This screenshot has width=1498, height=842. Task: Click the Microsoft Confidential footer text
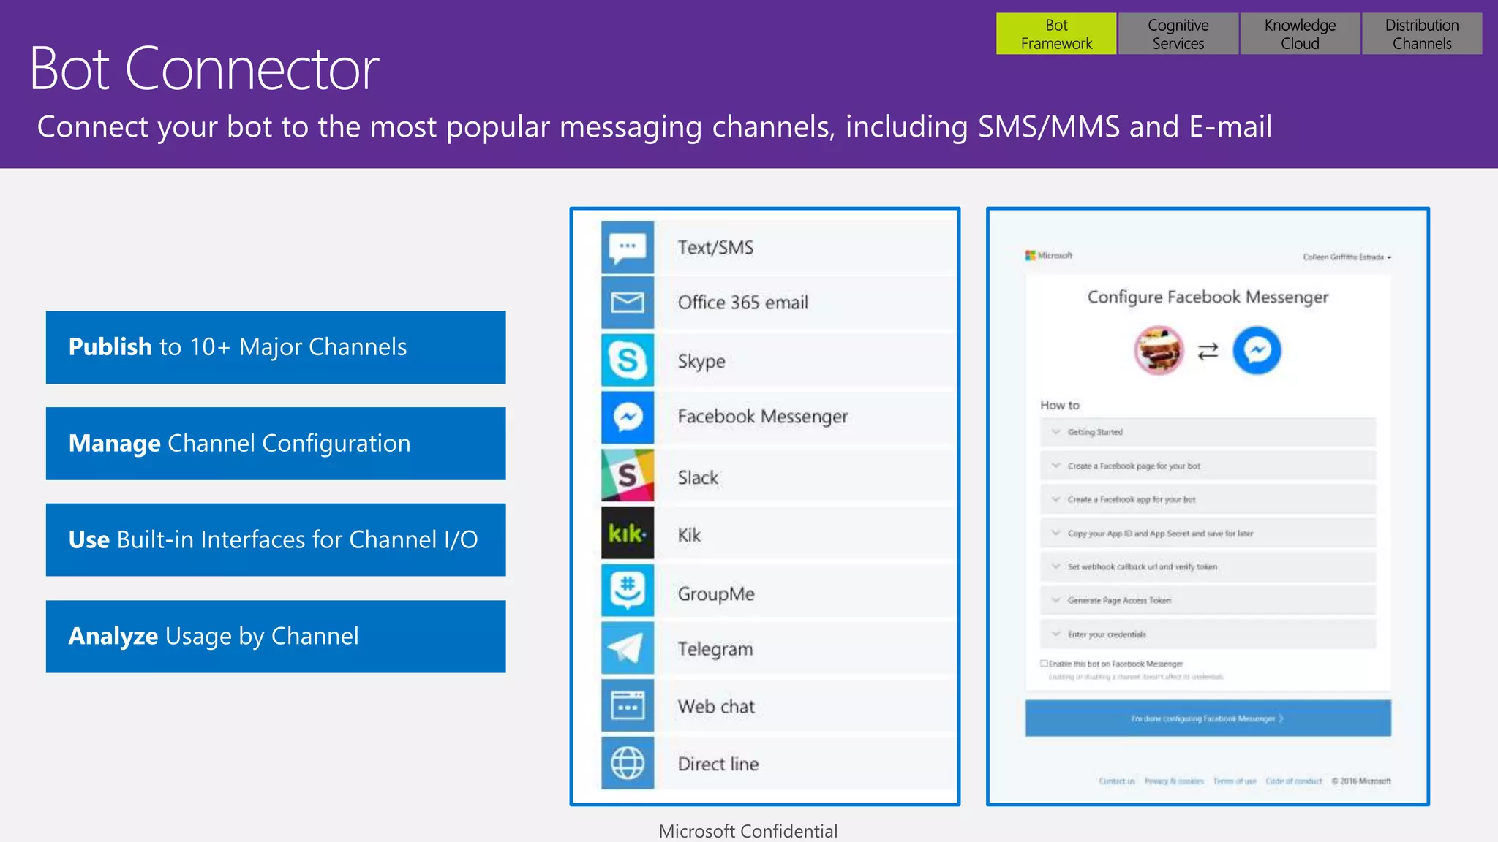748,831
